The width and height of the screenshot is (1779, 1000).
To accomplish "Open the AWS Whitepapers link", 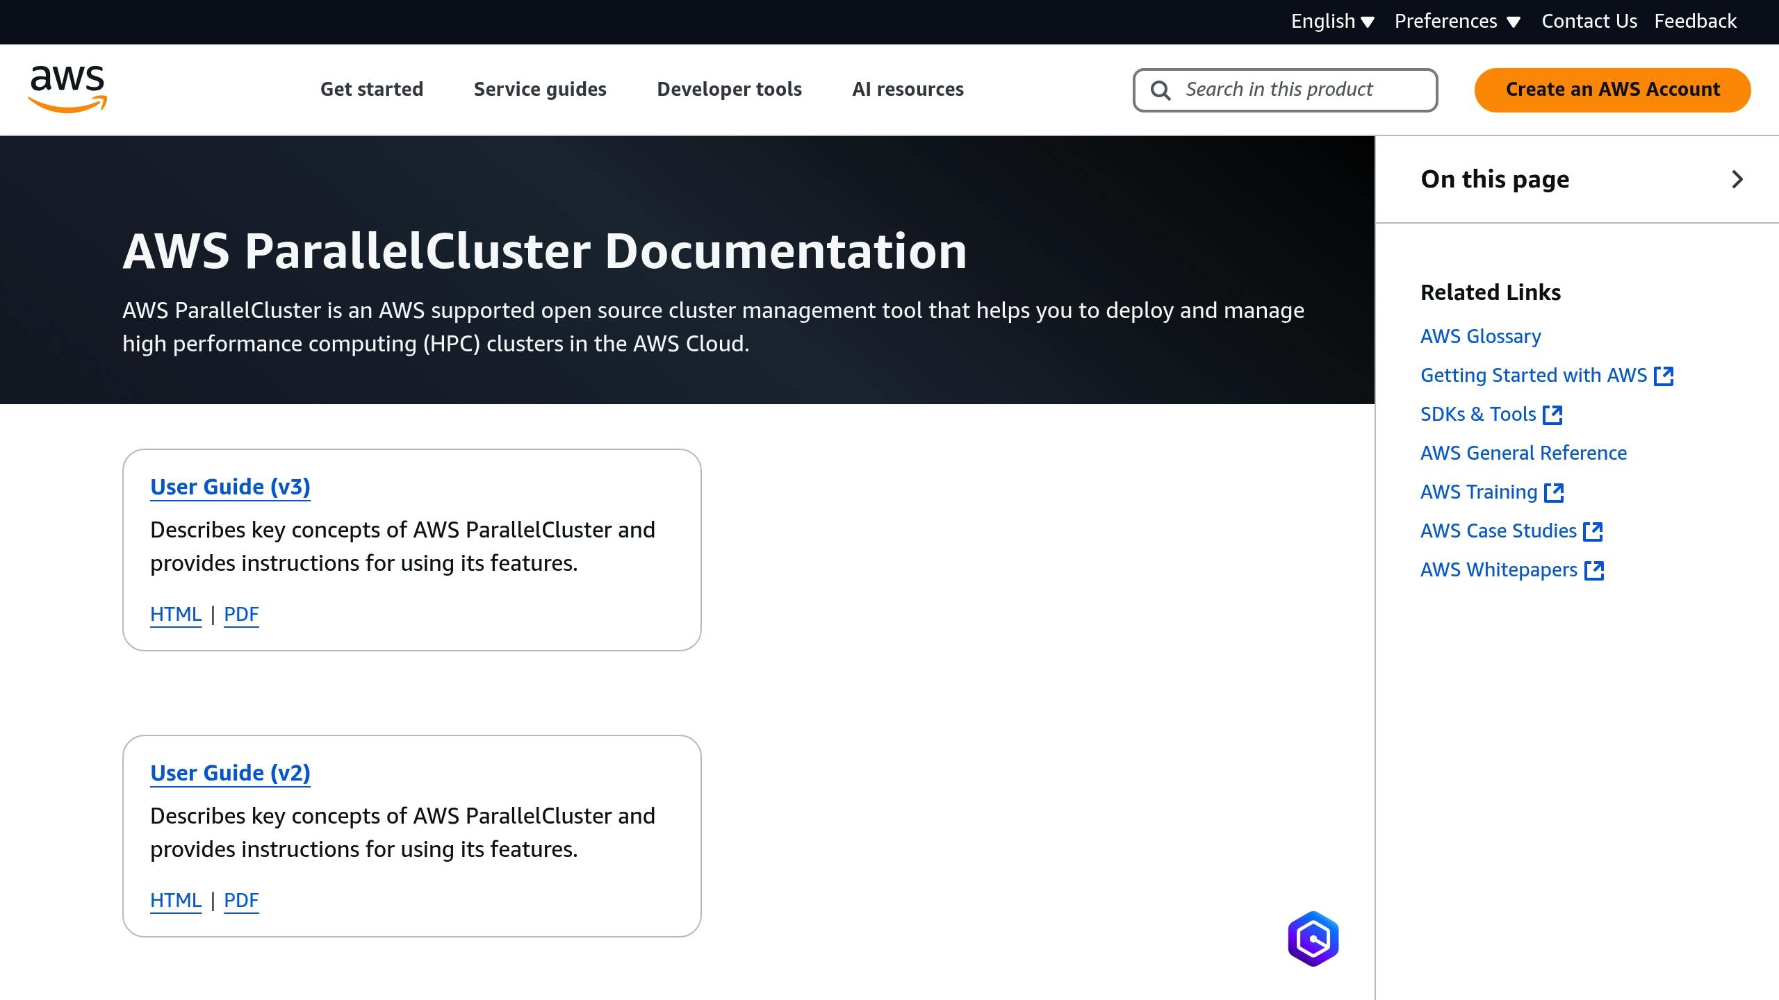I will click(x=1499, y=569).
